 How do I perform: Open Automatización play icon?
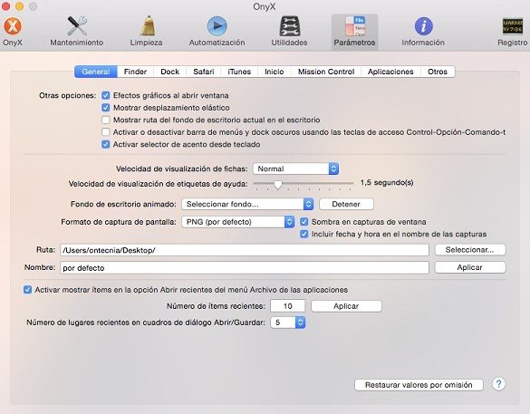(217, 31)
